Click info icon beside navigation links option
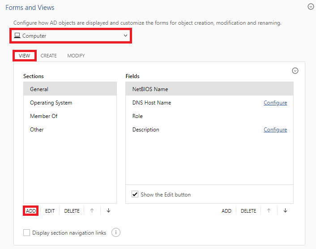This screenshot has height=249, width=316. point(116,232)
